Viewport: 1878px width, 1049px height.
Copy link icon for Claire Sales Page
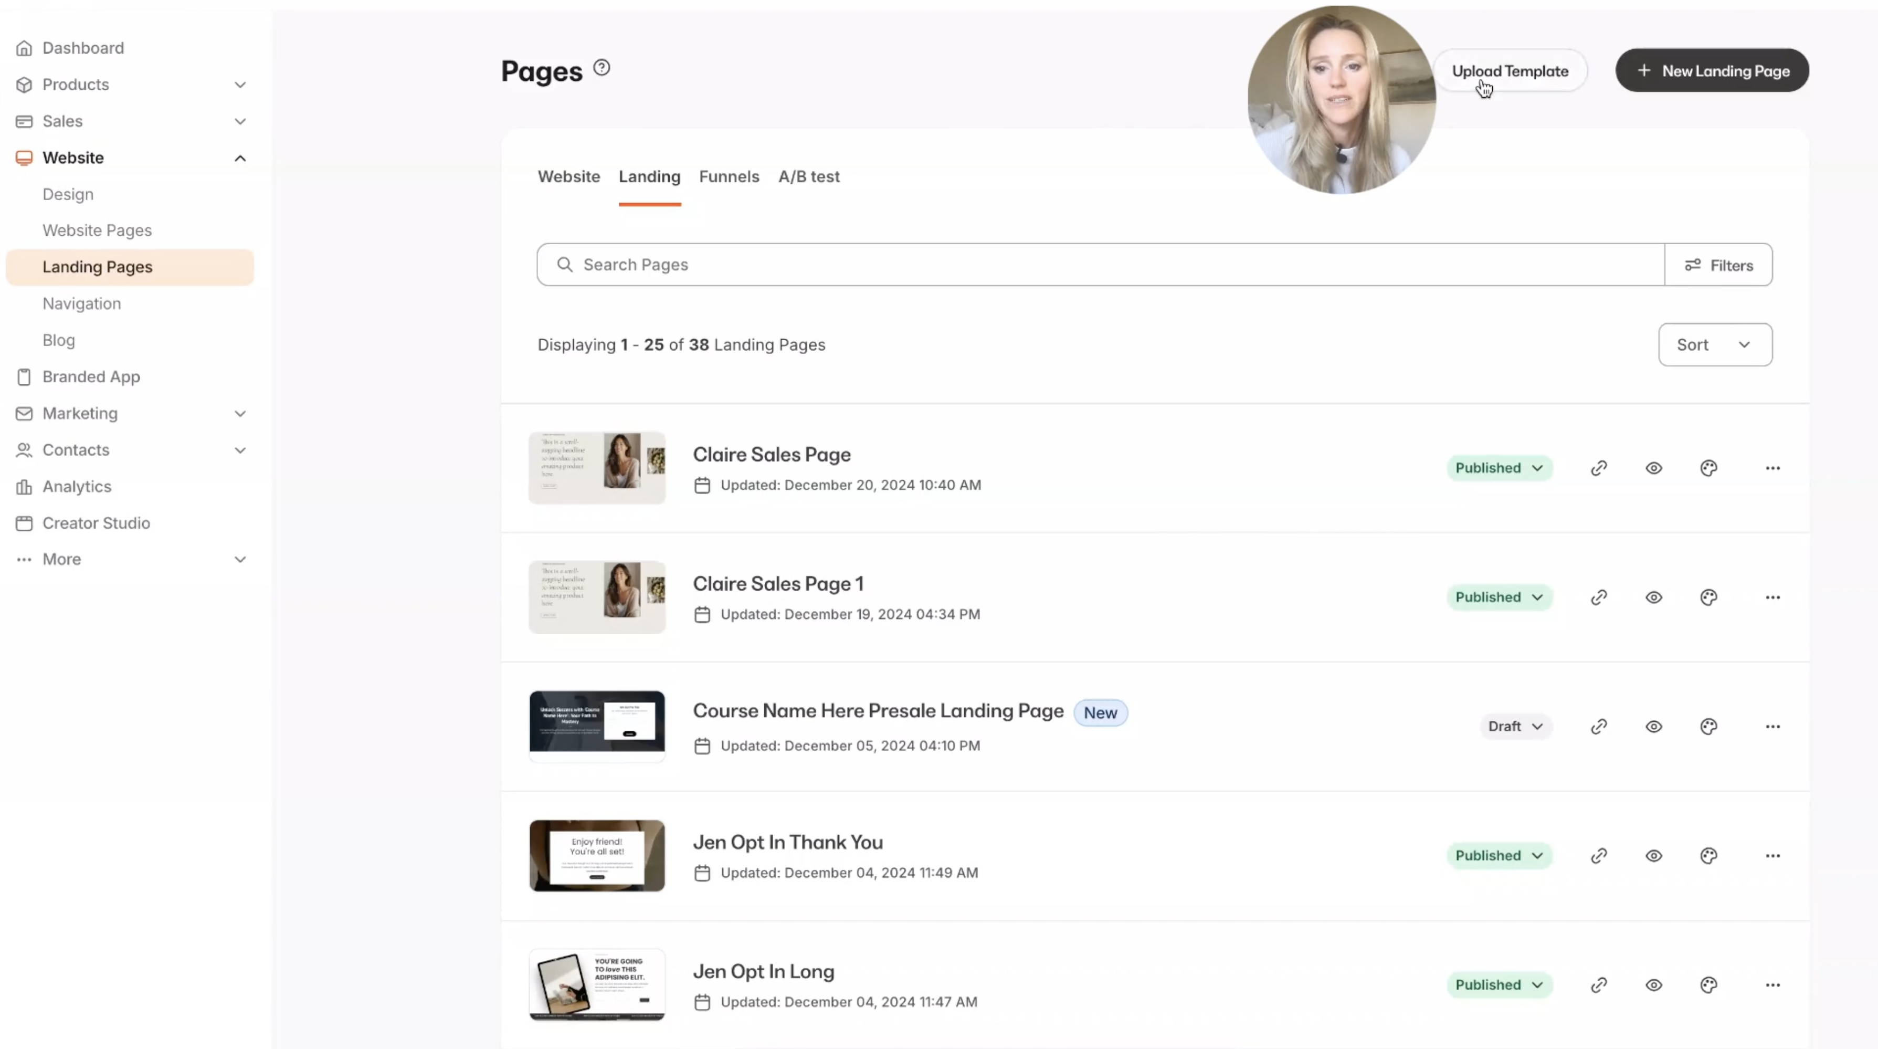(x=1599, y=468)
